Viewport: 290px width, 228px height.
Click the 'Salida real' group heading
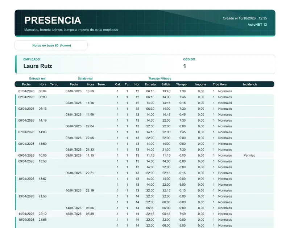click(85, 79)
